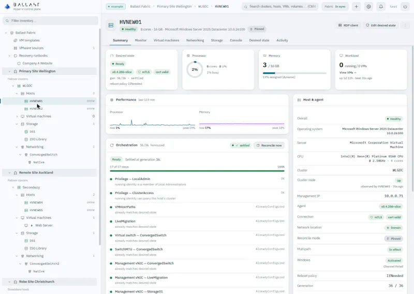The image size is (414, 294).
Task: Collapse the WLGDC cluster node
Action: click(x=13, y=86)
